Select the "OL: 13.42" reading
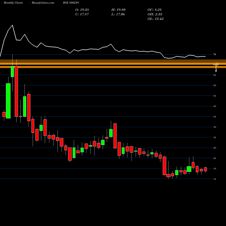Image resolution: width=226 pixels, height=226 pixels. point(155,19)
